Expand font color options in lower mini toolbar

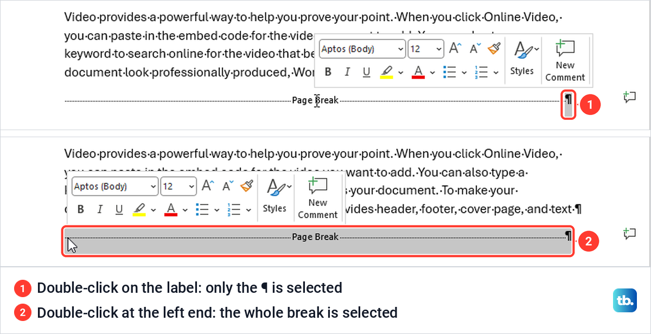tap(185, 210)
